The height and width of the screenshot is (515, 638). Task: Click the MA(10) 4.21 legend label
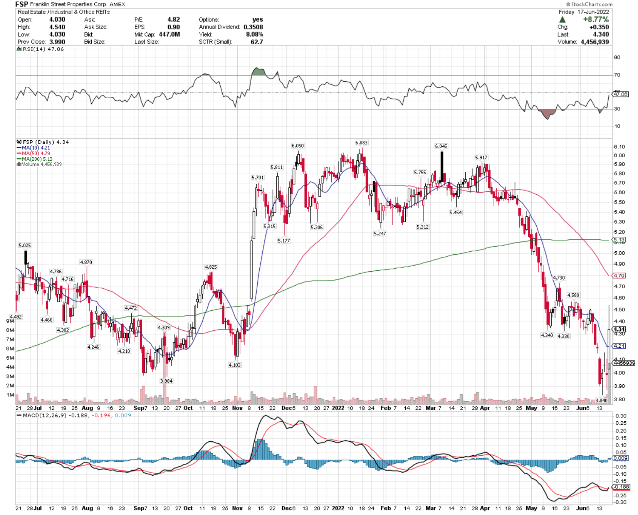[x=36, y=148]
